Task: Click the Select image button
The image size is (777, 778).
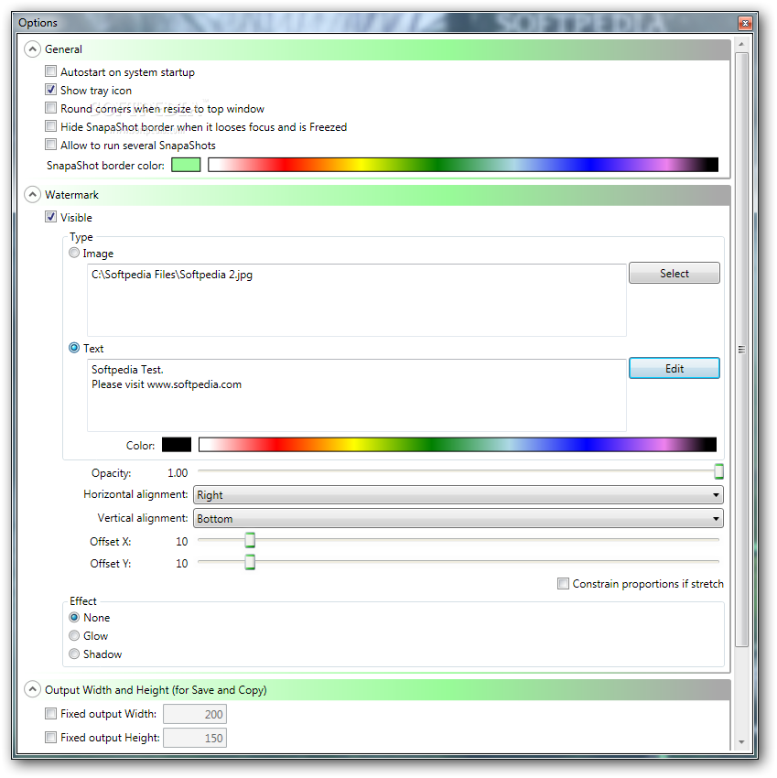Action: click(x=674, y=274)
